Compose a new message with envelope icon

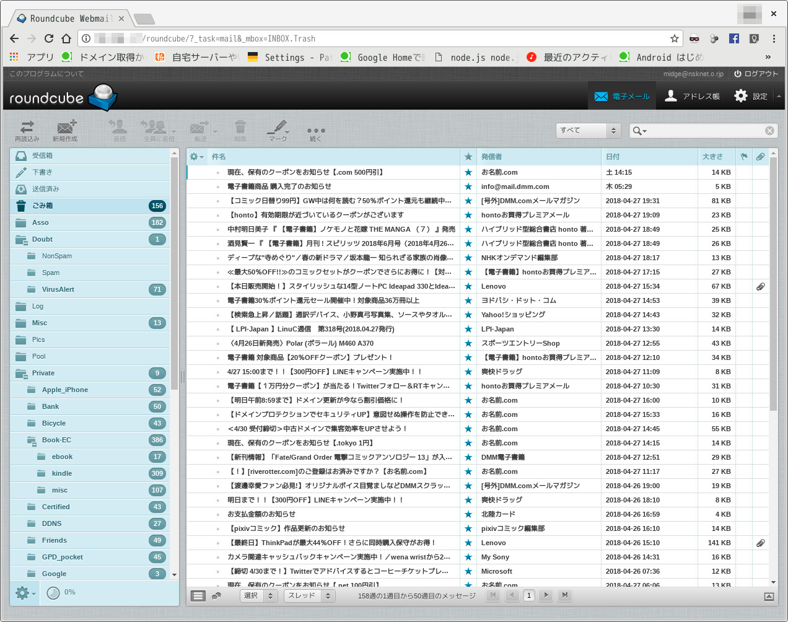click(65, 130)
